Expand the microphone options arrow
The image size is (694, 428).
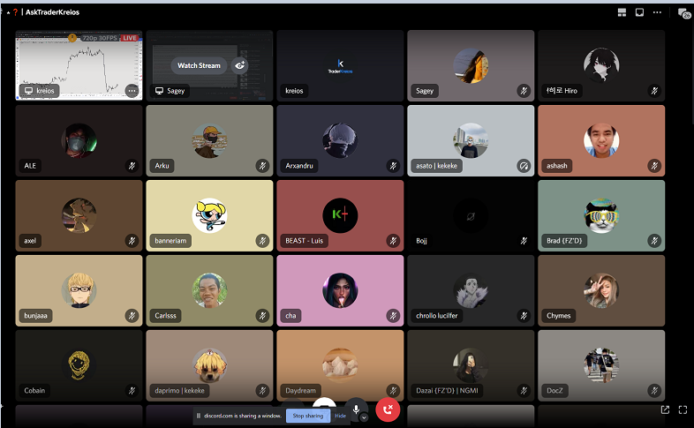pyautogui.click(x=364, y=417)
